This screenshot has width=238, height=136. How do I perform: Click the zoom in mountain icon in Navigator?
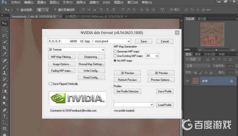(x=233, y=50)
